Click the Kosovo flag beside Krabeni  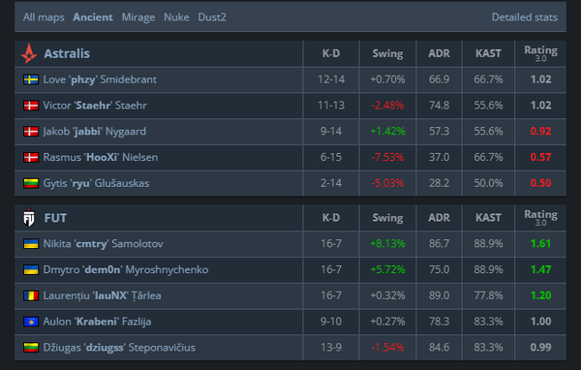[x=31, y=322]
